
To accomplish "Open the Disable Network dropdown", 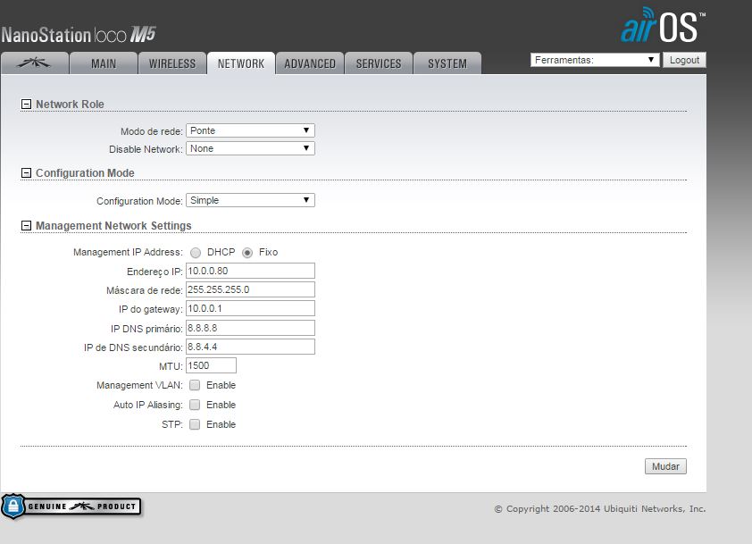I will coord(250,148).
